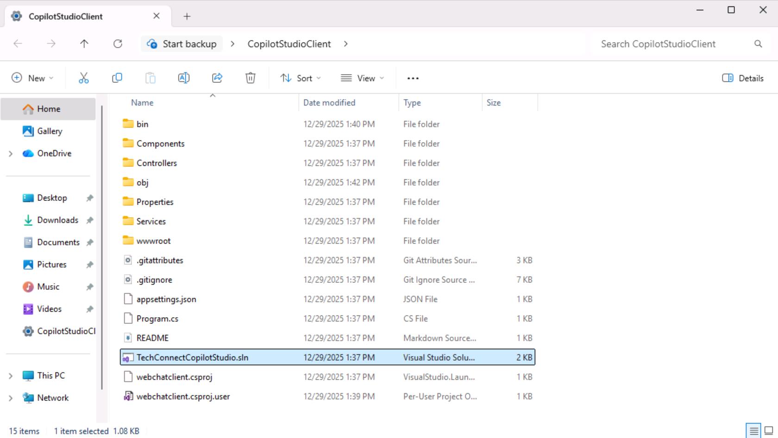This screenshot has width=778, height=438.
Task: Expand the This PC tree node
Action: (11, 375)
